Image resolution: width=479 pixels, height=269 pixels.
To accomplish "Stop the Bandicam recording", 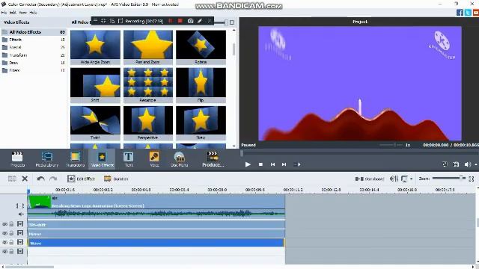I will (180, 21).
